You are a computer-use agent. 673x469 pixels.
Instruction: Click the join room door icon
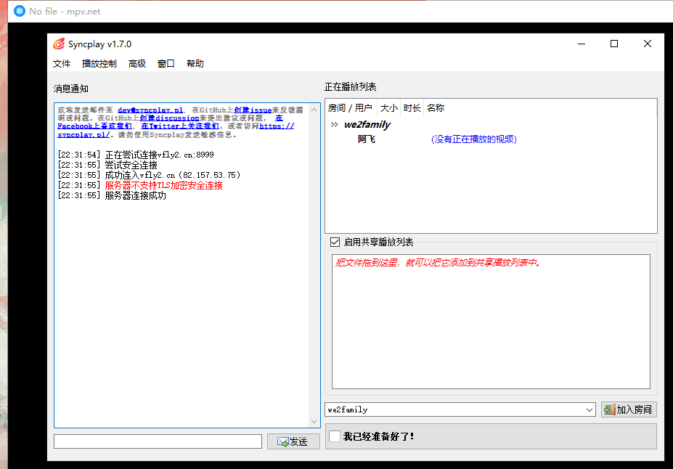coord(610,409)
